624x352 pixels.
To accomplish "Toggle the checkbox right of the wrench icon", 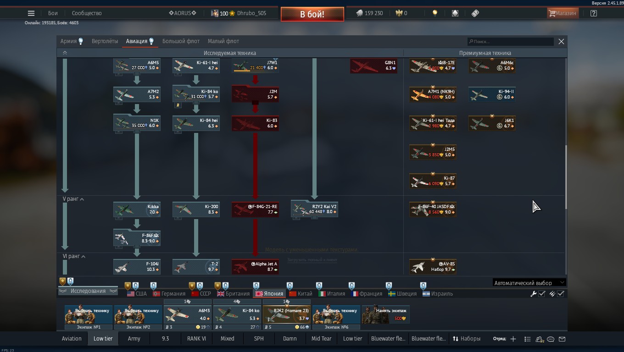I will (x=542, y=294).
